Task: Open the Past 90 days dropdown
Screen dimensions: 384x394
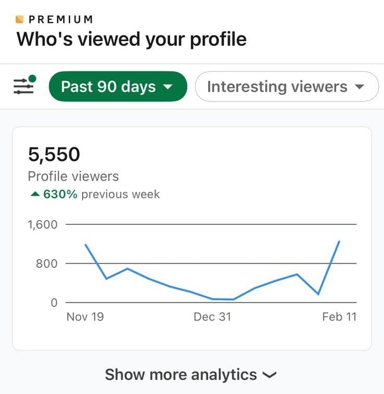Action: [x=117, y=86]
